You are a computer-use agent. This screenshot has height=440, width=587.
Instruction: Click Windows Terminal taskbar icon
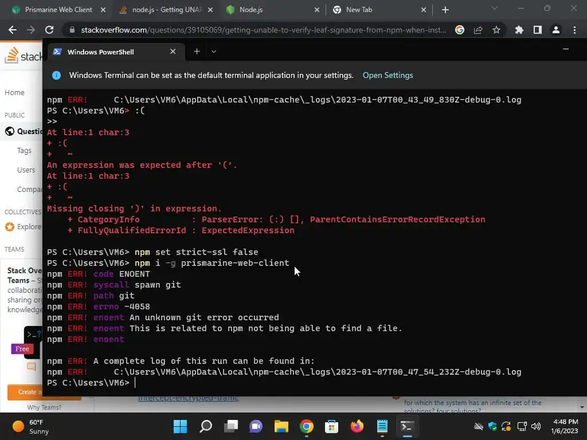[x=408, y=426]
